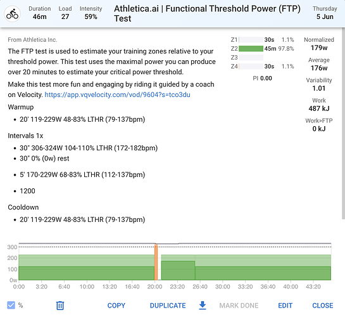Edit the FTP test workout
The image size is (345, 317).
tap(285, 306)
